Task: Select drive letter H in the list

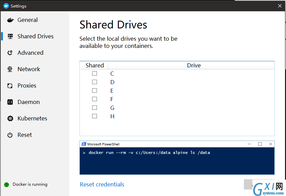Action: pyautogui.click(x=112, y=116)
